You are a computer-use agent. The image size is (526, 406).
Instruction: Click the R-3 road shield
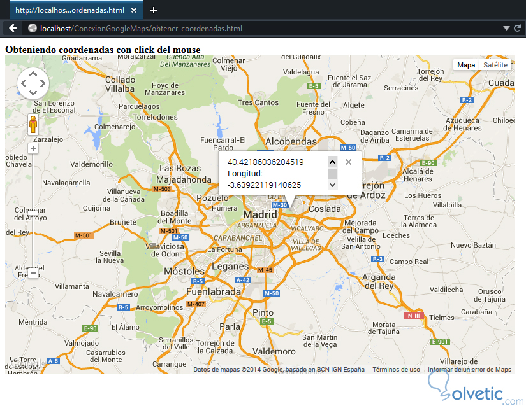coord(377,259)
